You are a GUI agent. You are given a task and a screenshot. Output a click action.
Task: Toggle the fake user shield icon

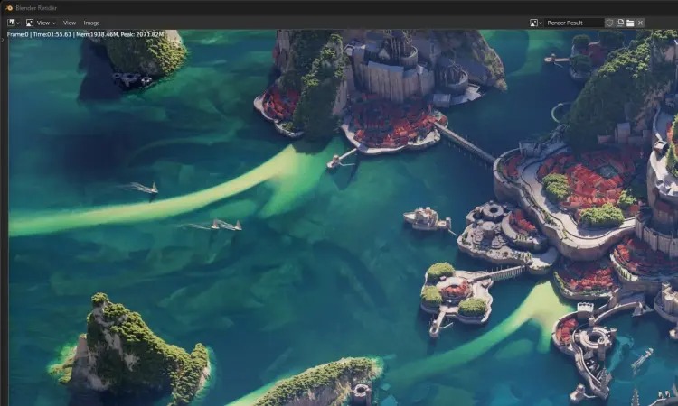(x=609, y=23)
